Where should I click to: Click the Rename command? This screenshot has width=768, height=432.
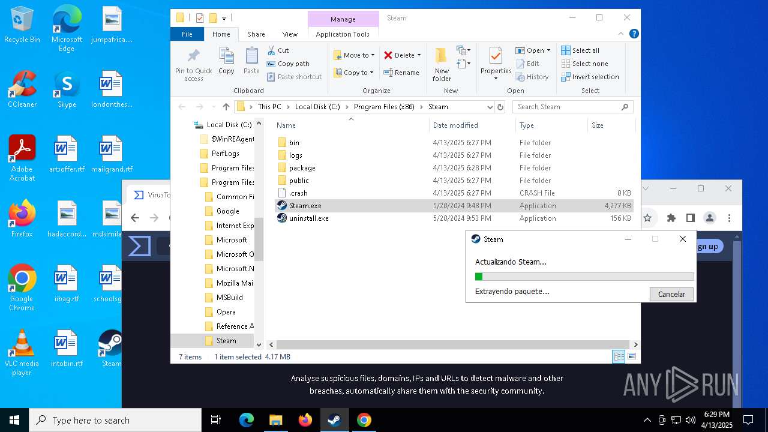coord(401,73)
